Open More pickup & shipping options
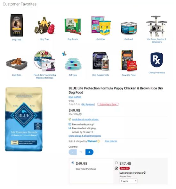The image size is (176, 189). tap(85, 136)
